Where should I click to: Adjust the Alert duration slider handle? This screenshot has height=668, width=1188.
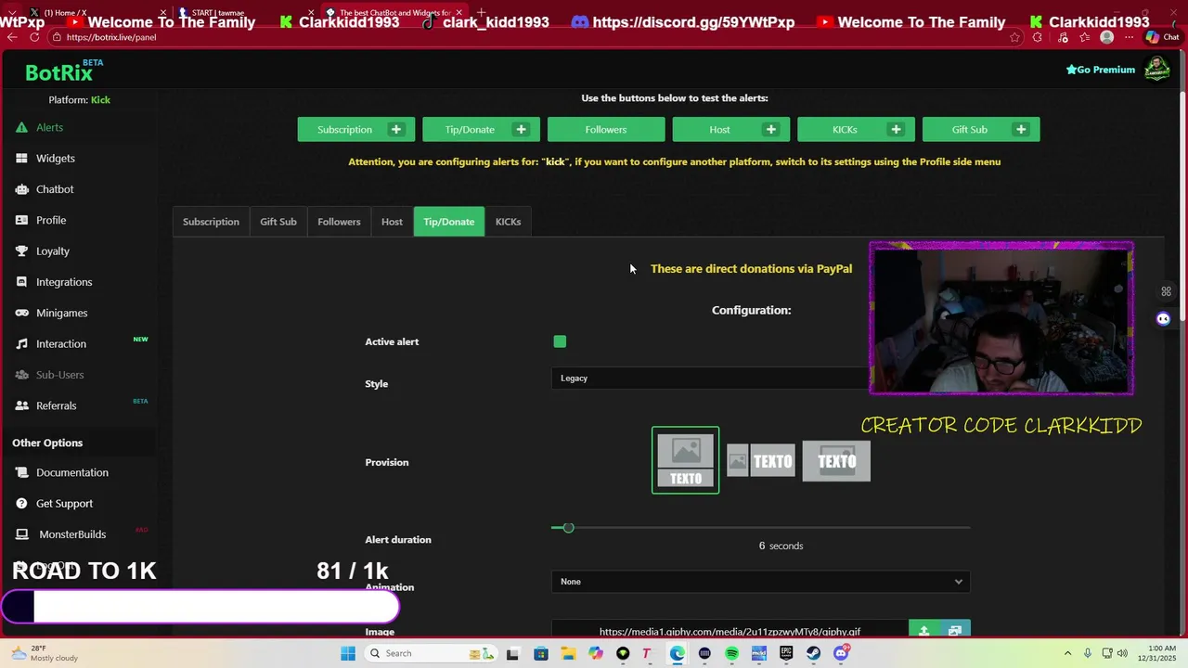pyautogui.click(x=568, y=528)
